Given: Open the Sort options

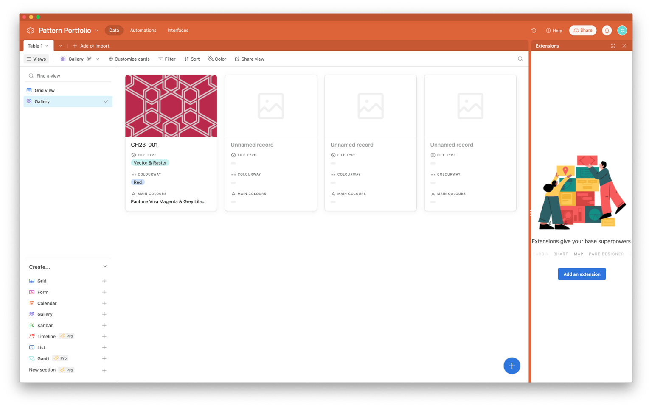Looking at the screenshot, I should click(x=192, y=59).
